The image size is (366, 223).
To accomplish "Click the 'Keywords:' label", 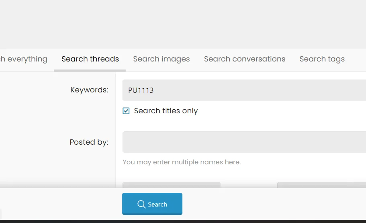I will (89, 90).
